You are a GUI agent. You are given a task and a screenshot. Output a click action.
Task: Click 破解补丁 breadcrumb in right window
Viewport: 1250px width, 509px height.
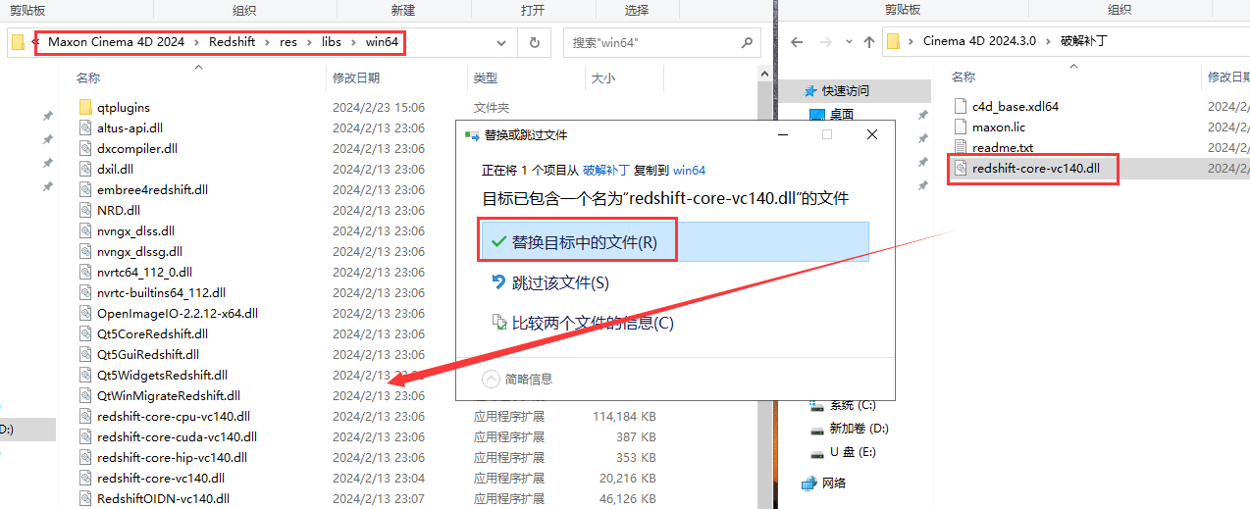tap(1083, 42)
